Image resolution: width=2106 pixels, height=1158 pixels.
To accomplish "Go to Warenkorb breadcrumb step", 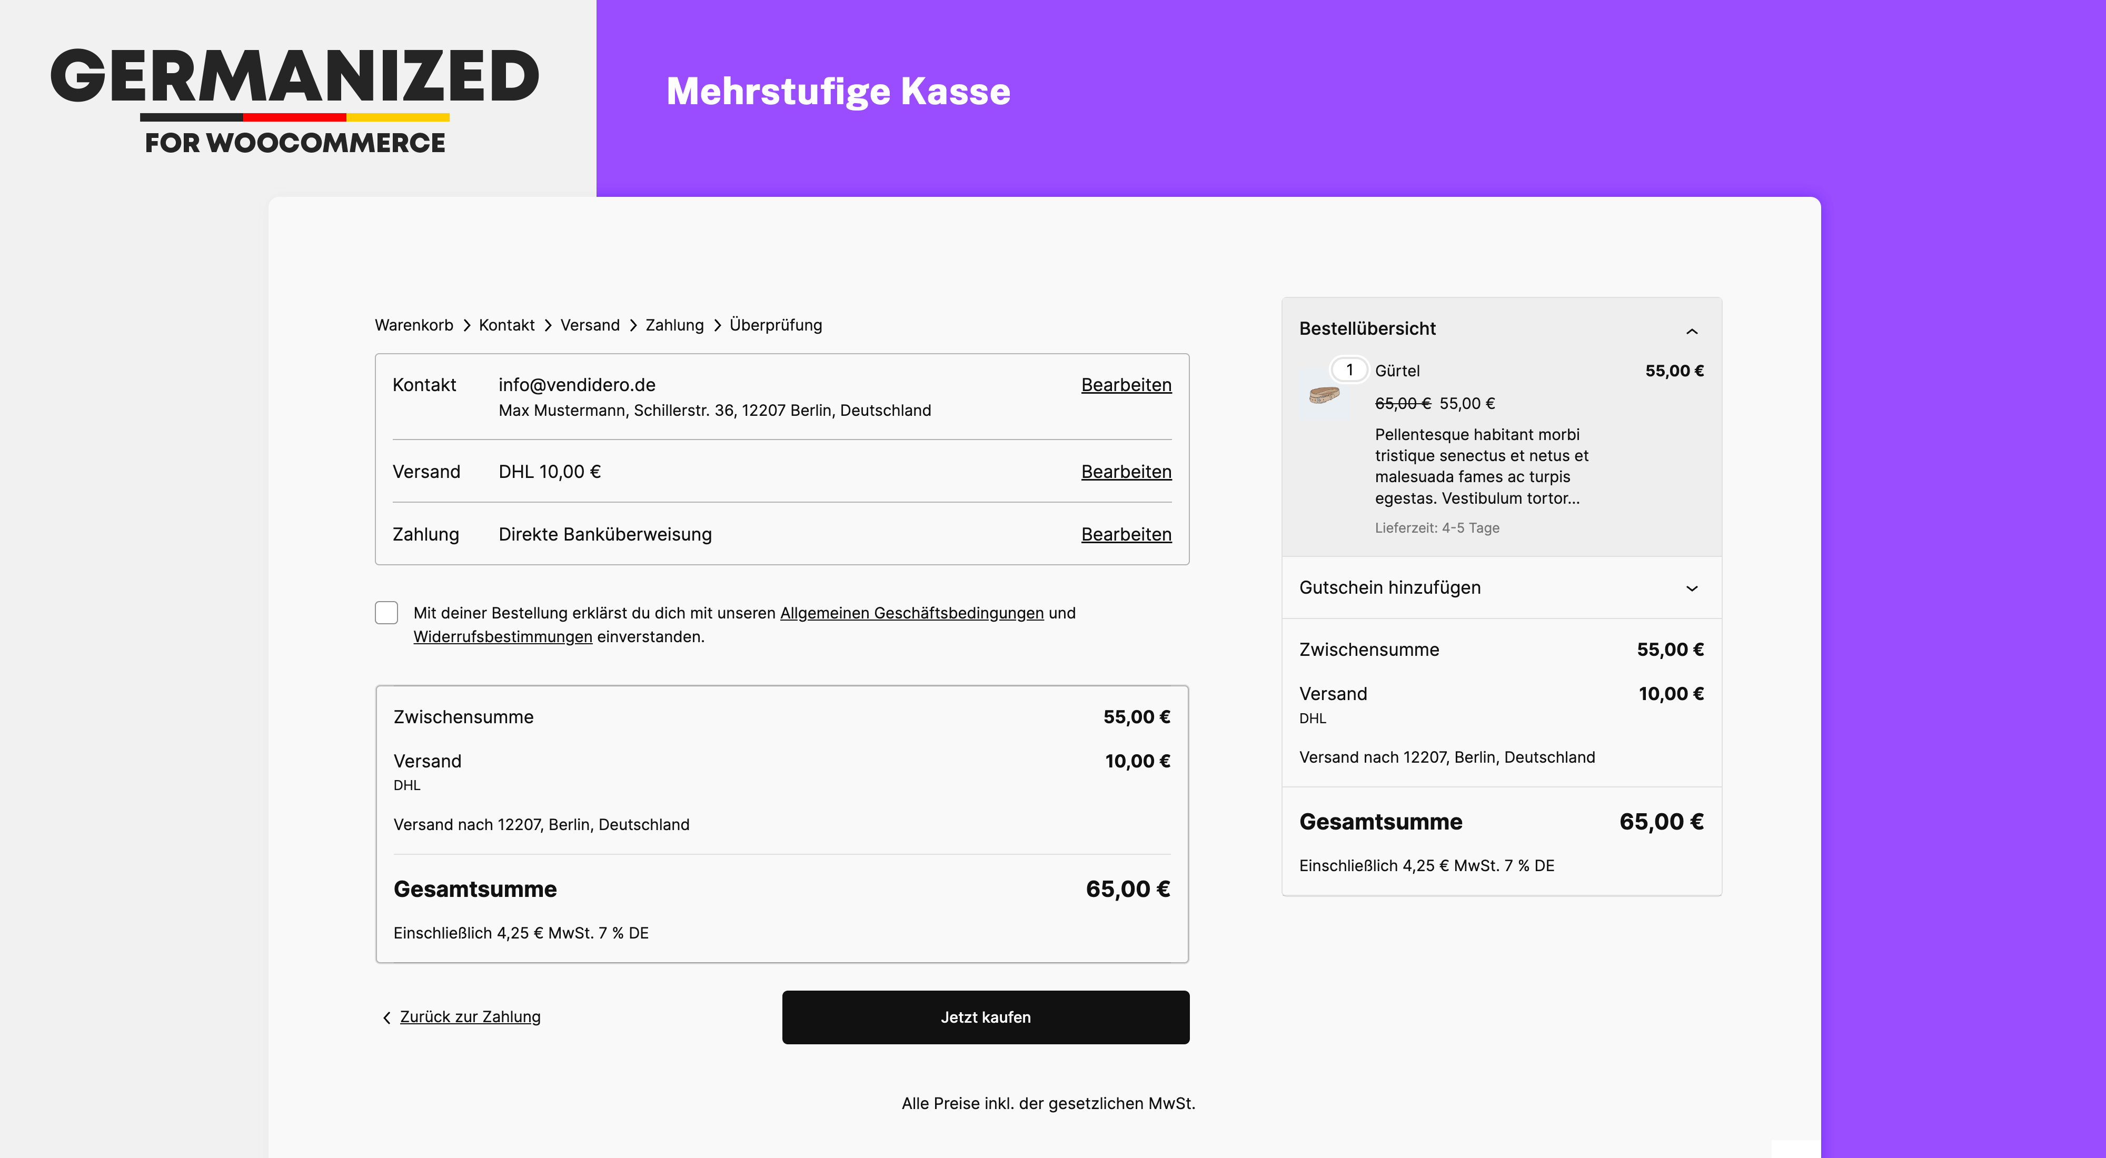I will pyautogui.click(x=414, y=325).
